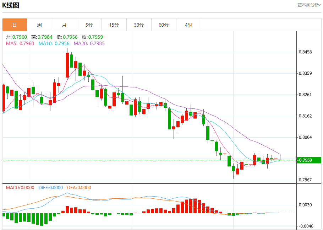This screenshot has height=230, width=323.
Task: Open the 基本面分析 link
Action: coord(309,5)
